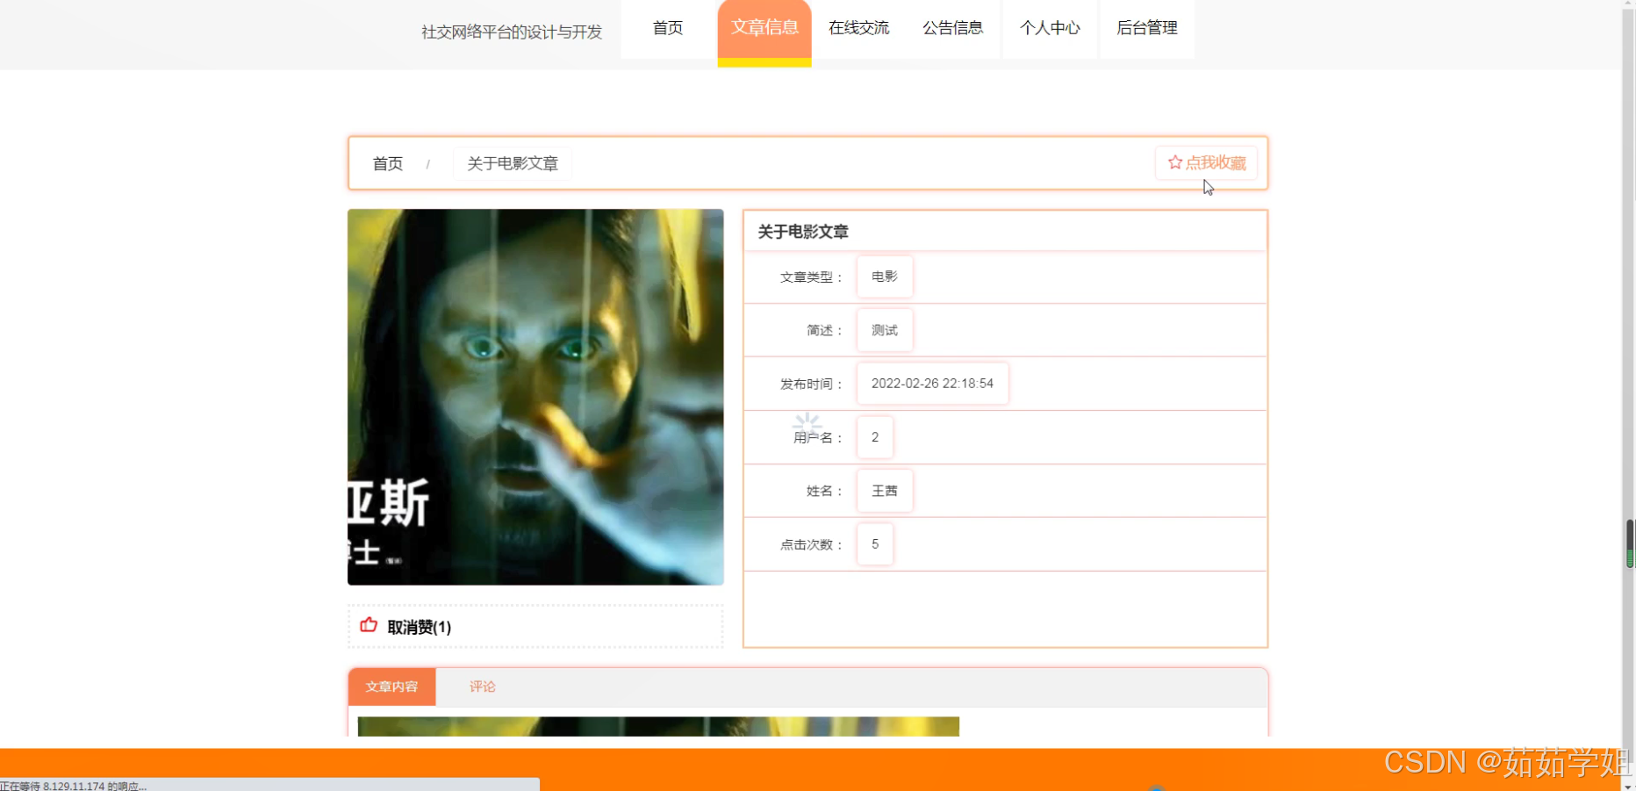This screenshot has height=791, width=1636.
Task: Click the publish time 2022-02-26 22:18:54
Action: (x=932, y=384)
